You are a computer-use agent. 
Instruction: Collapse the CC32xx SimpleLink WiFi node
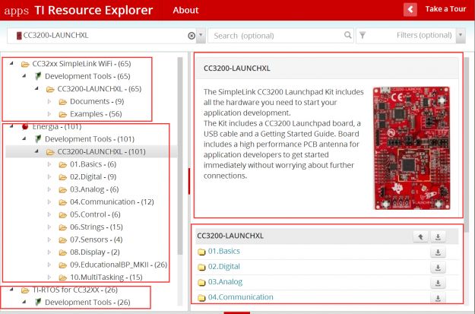[12, 63]
